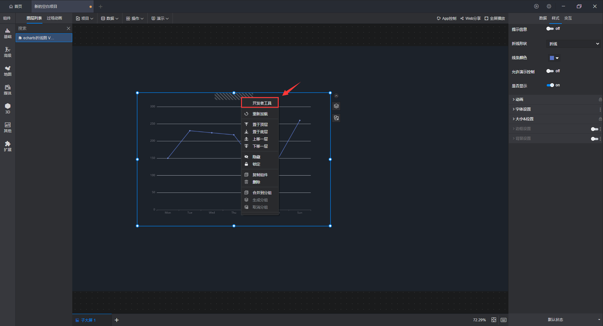Click the keyboard shortcuts icon in status bar
This screenshot has width=603, height=326.
coord(503,320)
